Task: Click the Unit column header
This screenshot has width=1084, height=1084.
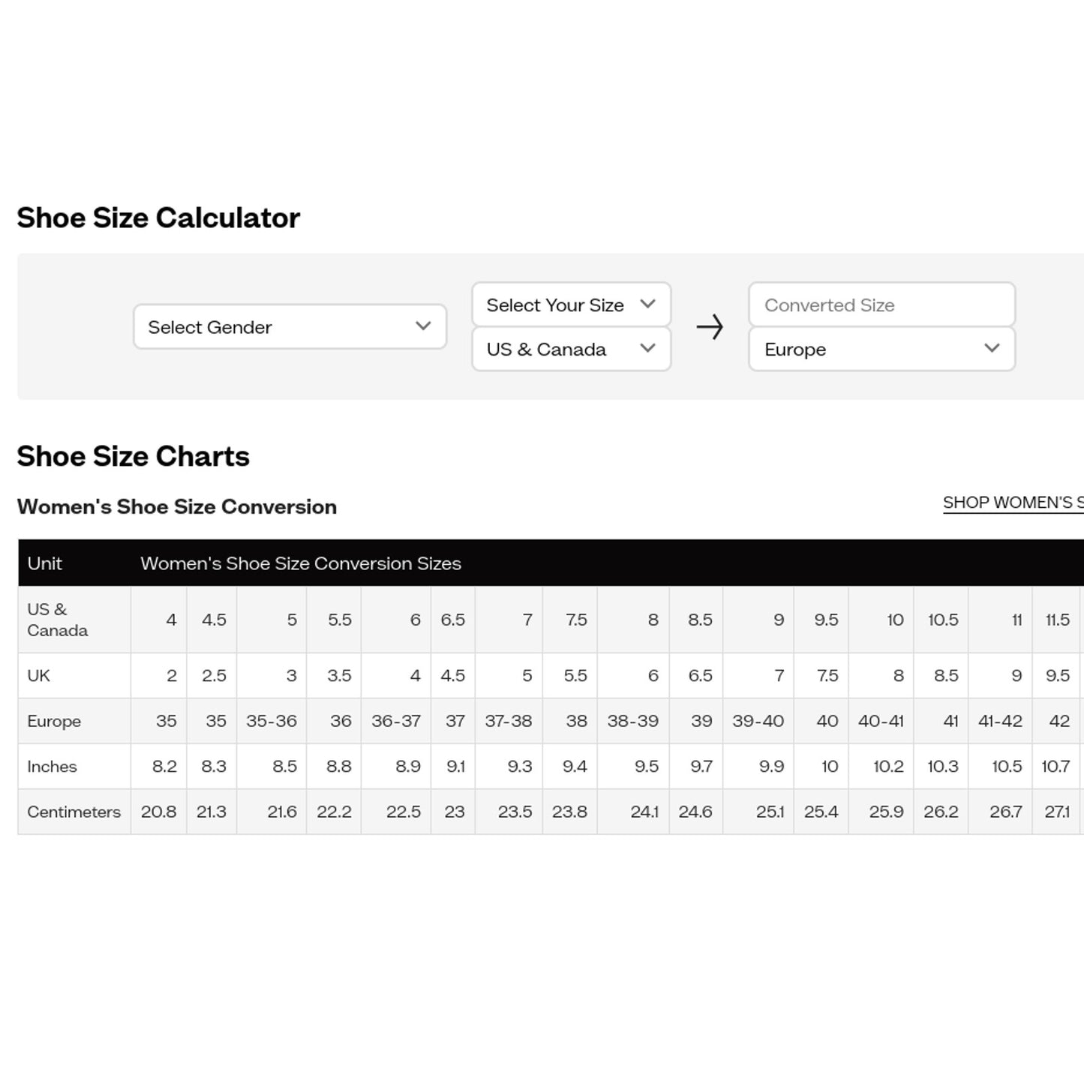Action: tap(45, 563)
